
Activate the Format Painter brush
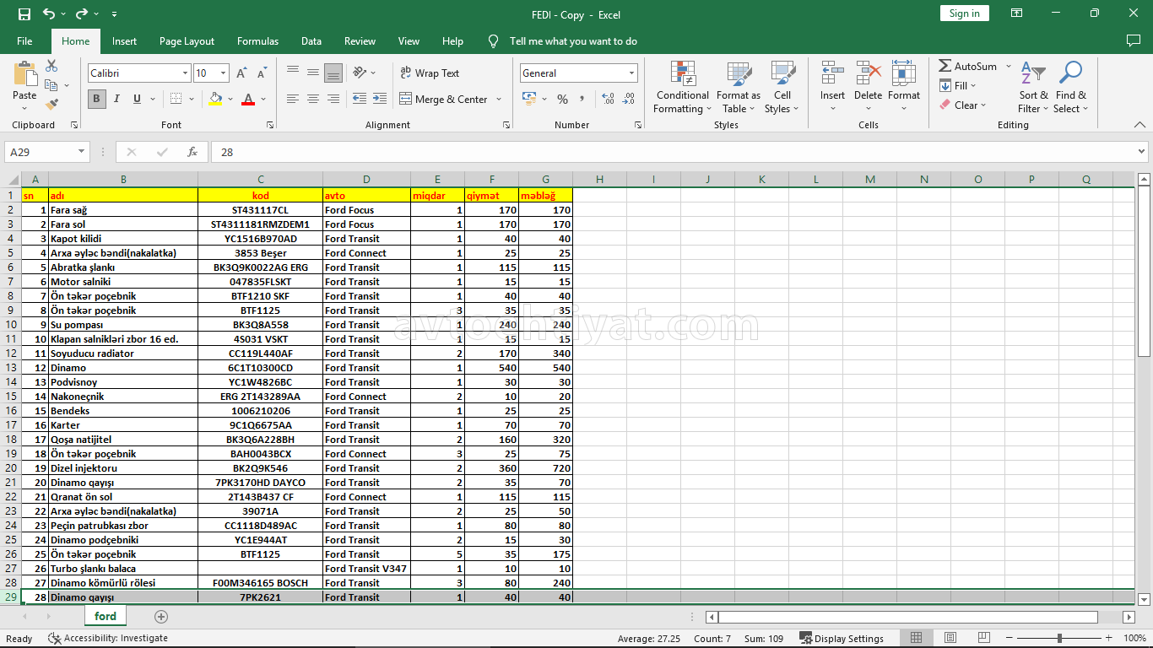[51, 105]
